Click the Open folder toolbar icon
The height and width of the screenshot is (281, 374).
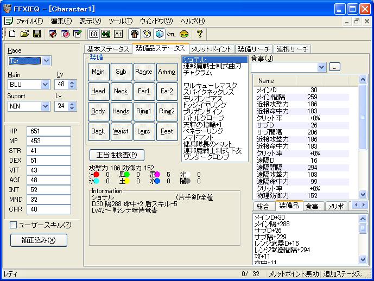pos(24,34)
